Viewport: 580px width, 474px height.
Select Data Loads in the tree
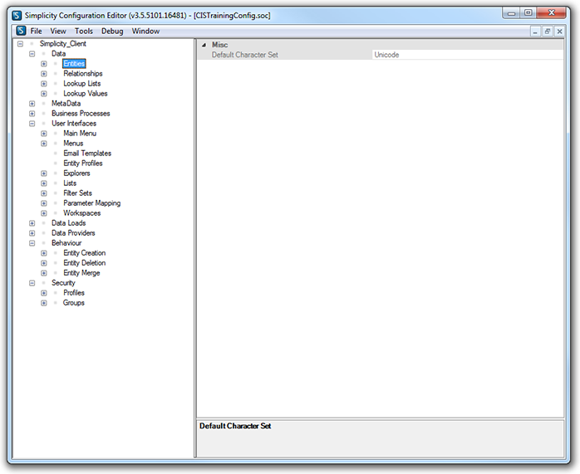point(69,223)
